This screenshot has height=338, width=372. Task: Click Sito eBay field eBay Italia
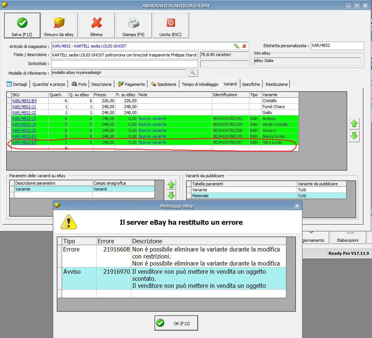[x=307, y=61]
